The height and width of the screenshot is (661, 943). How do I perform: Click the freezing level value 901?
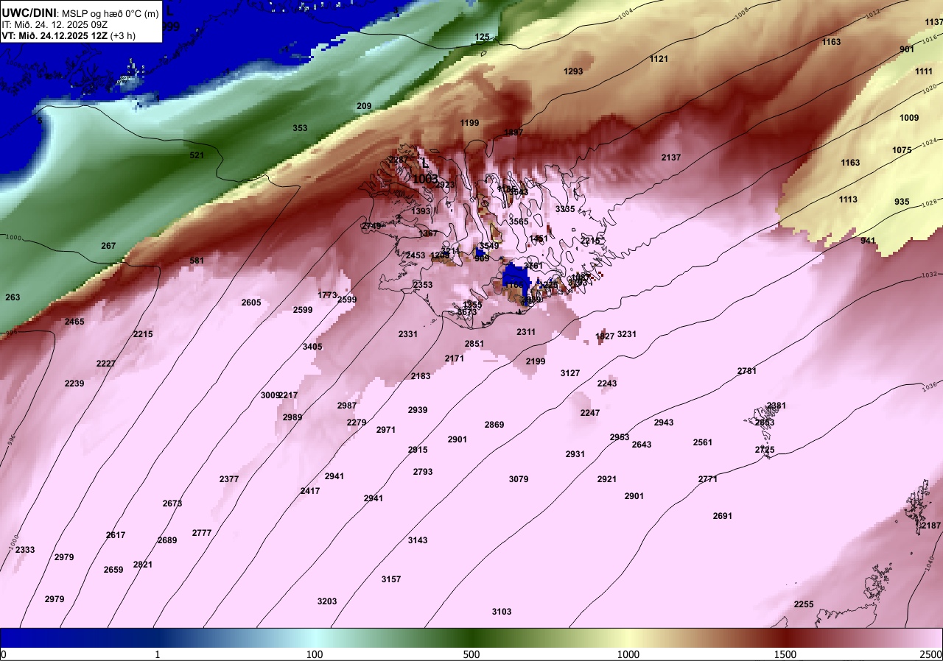pos(907,49)
